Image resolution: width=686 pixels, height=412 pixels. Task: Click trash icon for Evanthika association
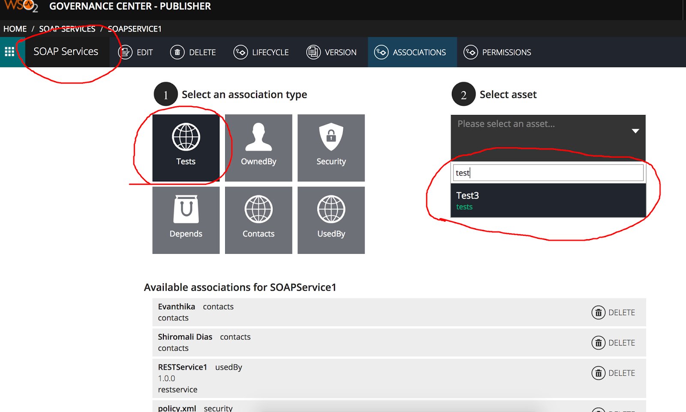pos(599,313)
